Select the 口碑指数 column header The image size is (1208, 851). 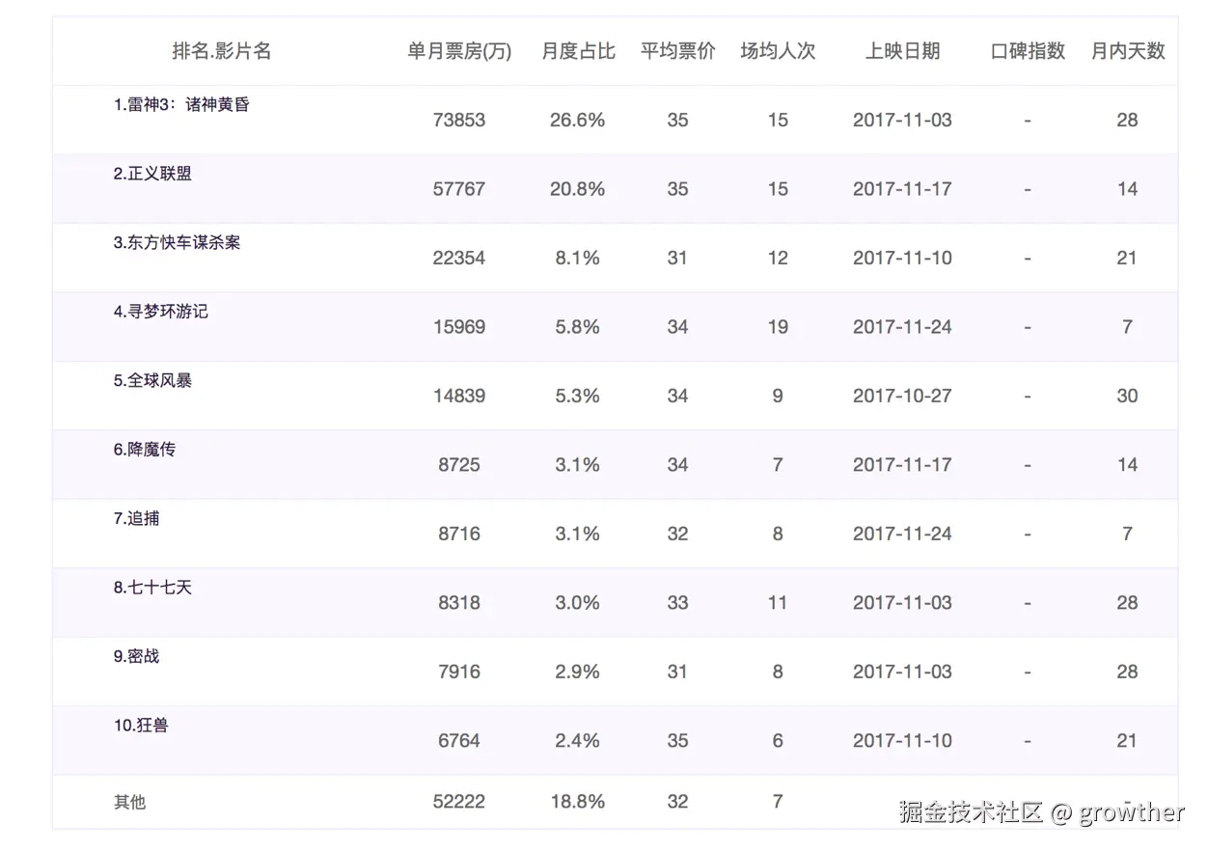[x=1028, y=51]
